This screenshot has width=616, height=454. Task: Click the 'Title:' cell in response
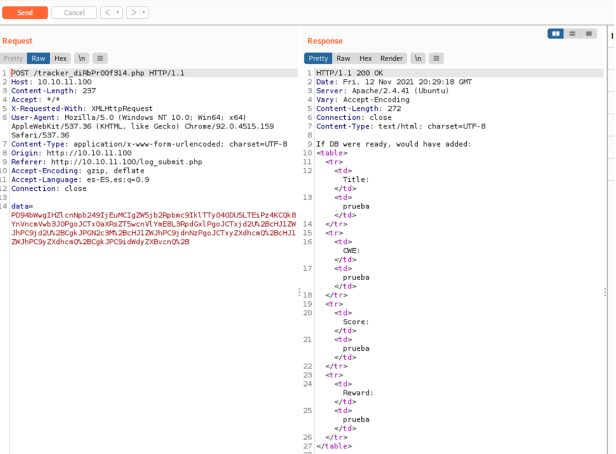pos(356,180)
